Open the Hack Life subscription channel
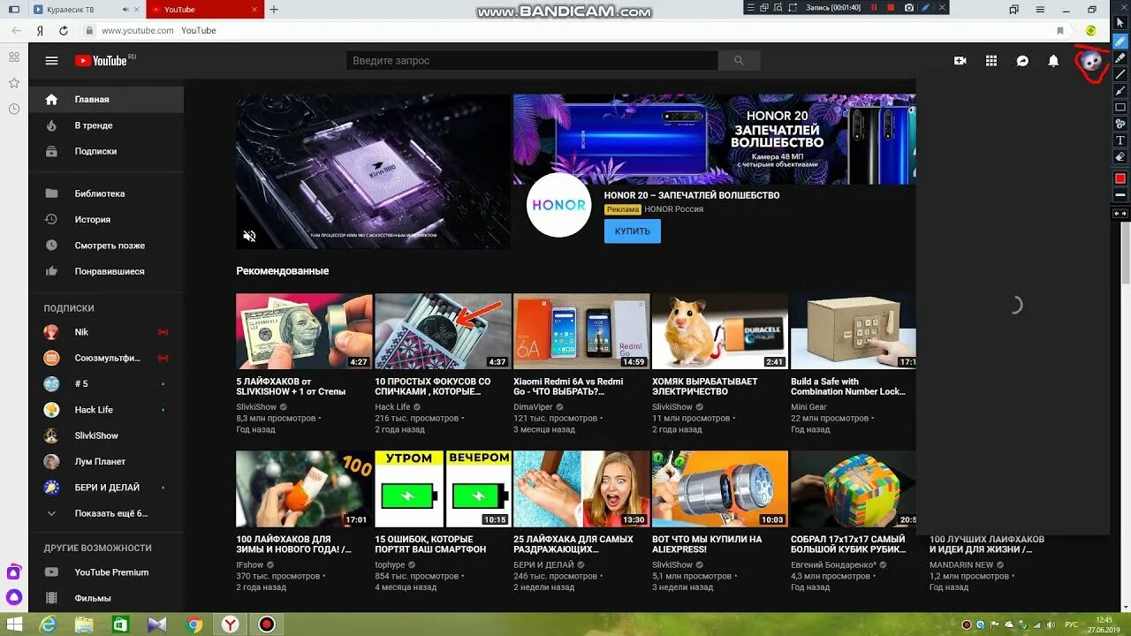Image resolution: width=1131 pixels, height=636 pixels. (106, 410)
